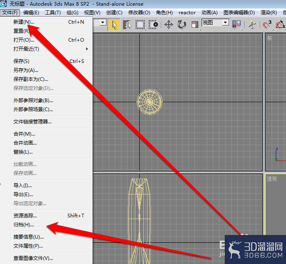Screen dimensions: 286x264
Task: Choose 另存为(A)... menu entry
Action: click(52, 70)
